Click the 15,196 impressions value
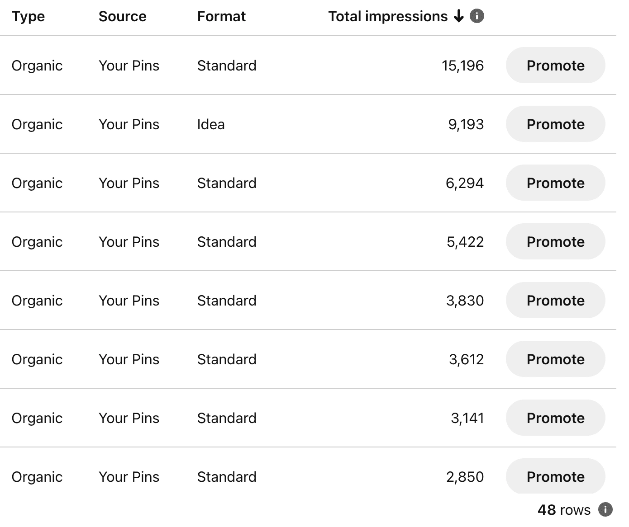The width and height of the screenshot is (629, 527). (x=462, y=66)
